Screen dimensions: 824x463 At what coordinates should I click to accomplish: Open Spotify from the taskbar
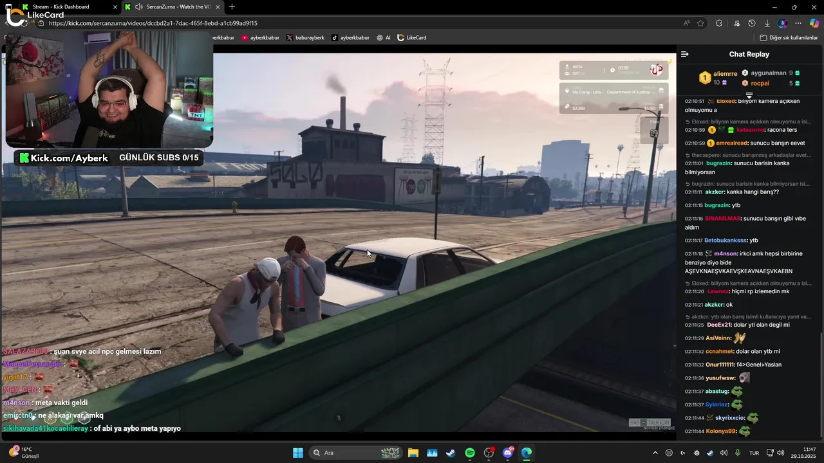pos(470,453)
